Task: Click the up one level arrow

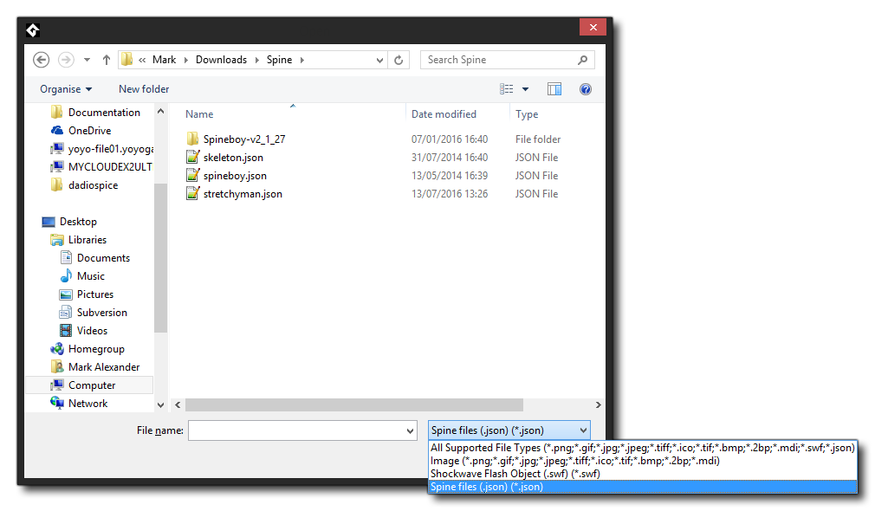Action: (107, 60)
